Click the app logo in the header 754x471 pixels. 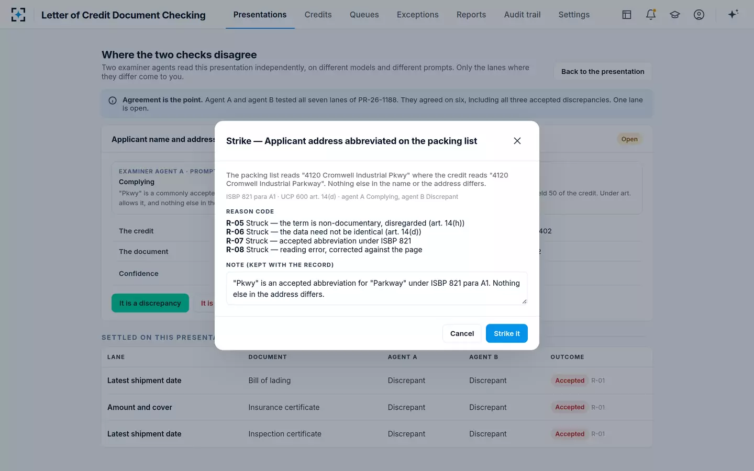pyautogui.click(x=18, y=15)
